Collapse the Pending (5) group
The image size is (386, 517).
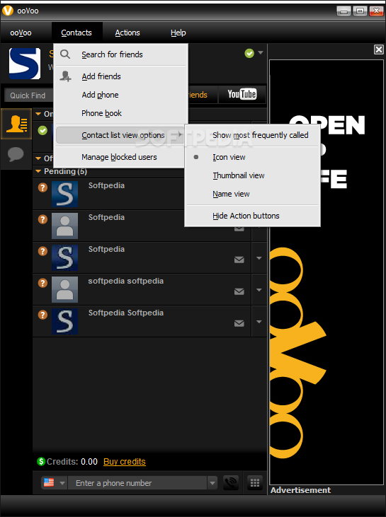pos(38,171)
